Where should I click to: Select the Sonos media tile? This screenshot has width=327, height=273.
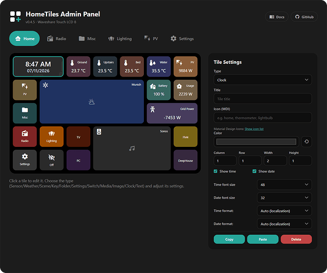point(132,149)
